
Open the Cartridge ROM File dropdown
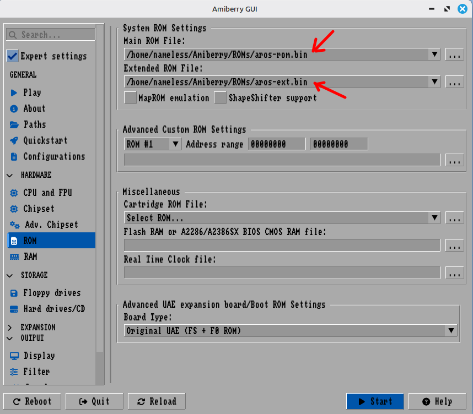pyautogui.click(x=434, y=218)
